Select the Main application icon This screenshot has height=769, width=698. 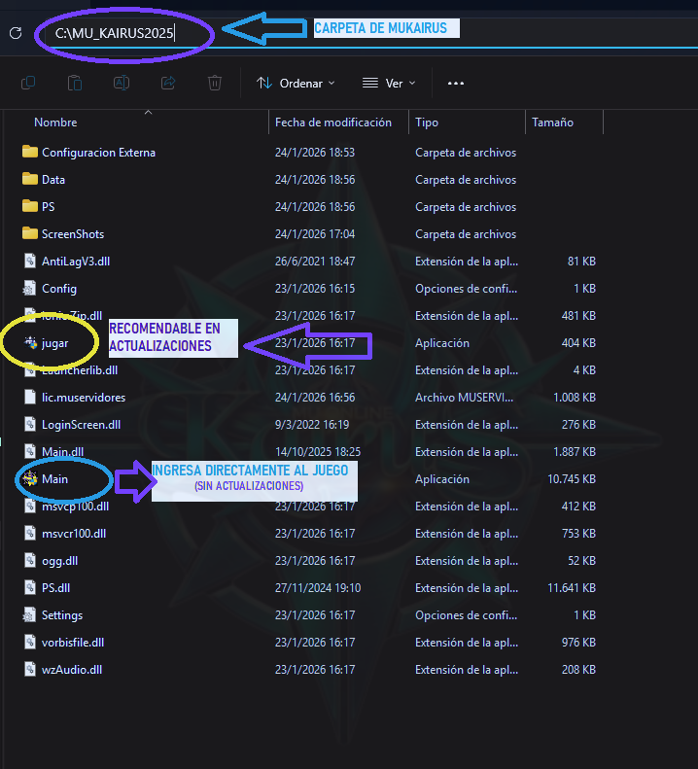(x=30, y=478)
